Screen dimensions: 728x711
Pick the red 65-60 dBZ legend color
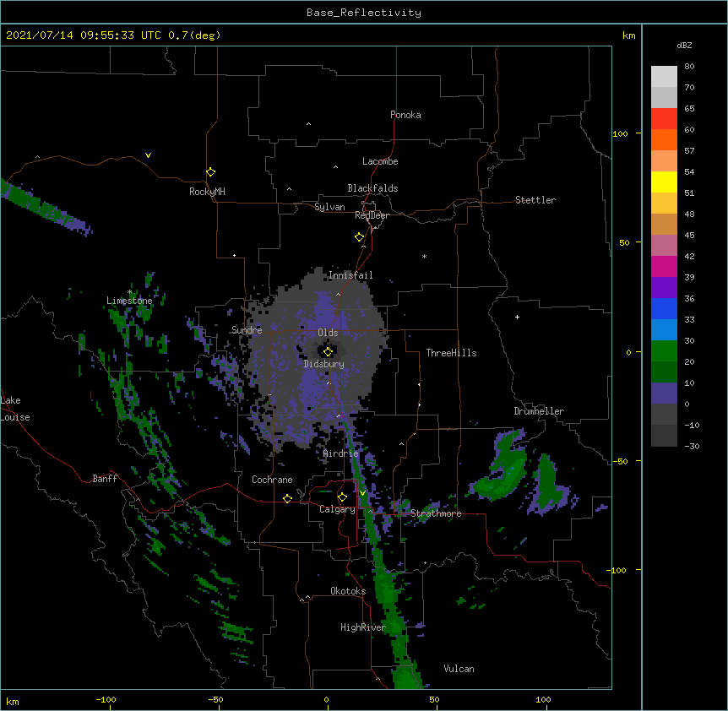pyautogui.click(x=664, y=119)
